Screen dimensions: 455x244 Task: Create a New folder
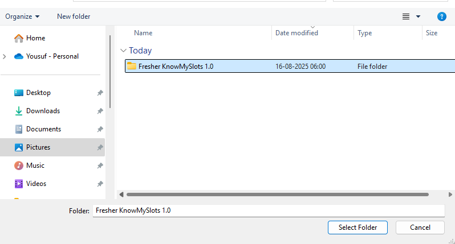[74, 16]
